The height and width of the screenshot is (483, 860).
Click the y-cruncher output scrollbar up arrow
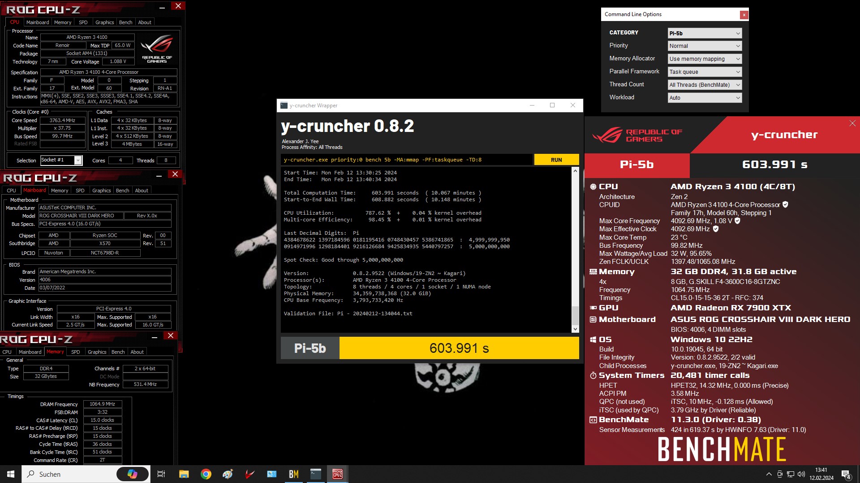575,171
